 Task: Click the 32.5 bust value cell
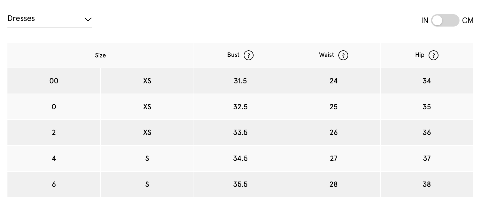click(240, 107)
